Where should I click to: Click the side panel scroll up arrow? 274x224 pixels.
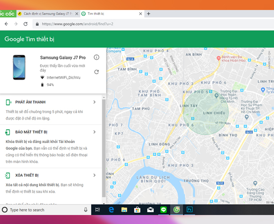coord(104,98)
